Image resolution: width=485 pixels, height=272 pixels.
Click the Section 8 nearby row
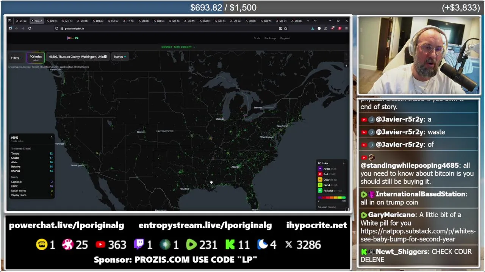tap(32, 182)
